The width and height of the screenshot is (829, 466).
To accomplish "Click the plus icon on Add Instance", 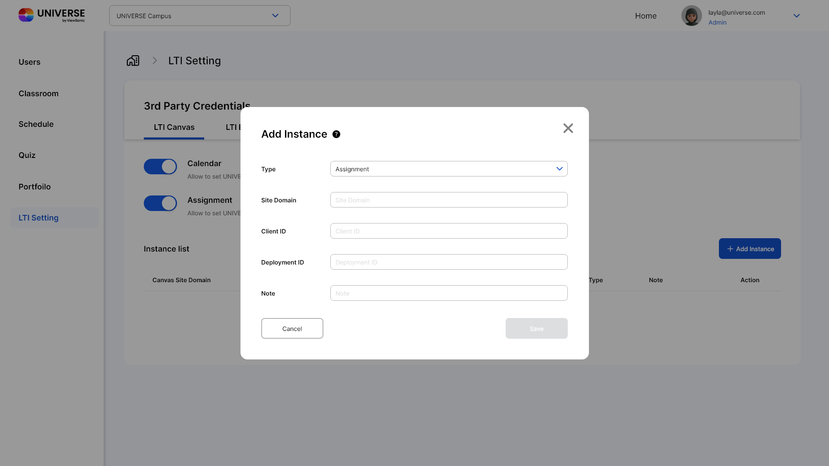I will click(x=730, y=249).
